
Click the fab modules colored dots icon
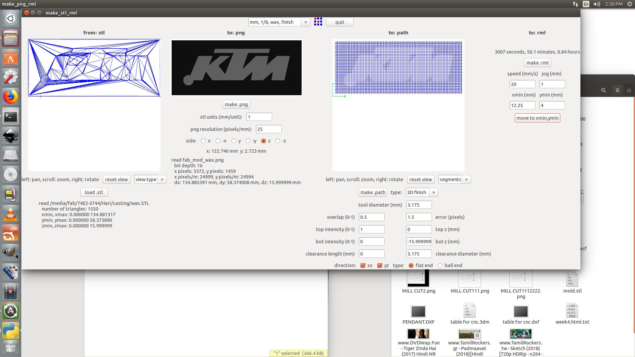coord(318,22)
